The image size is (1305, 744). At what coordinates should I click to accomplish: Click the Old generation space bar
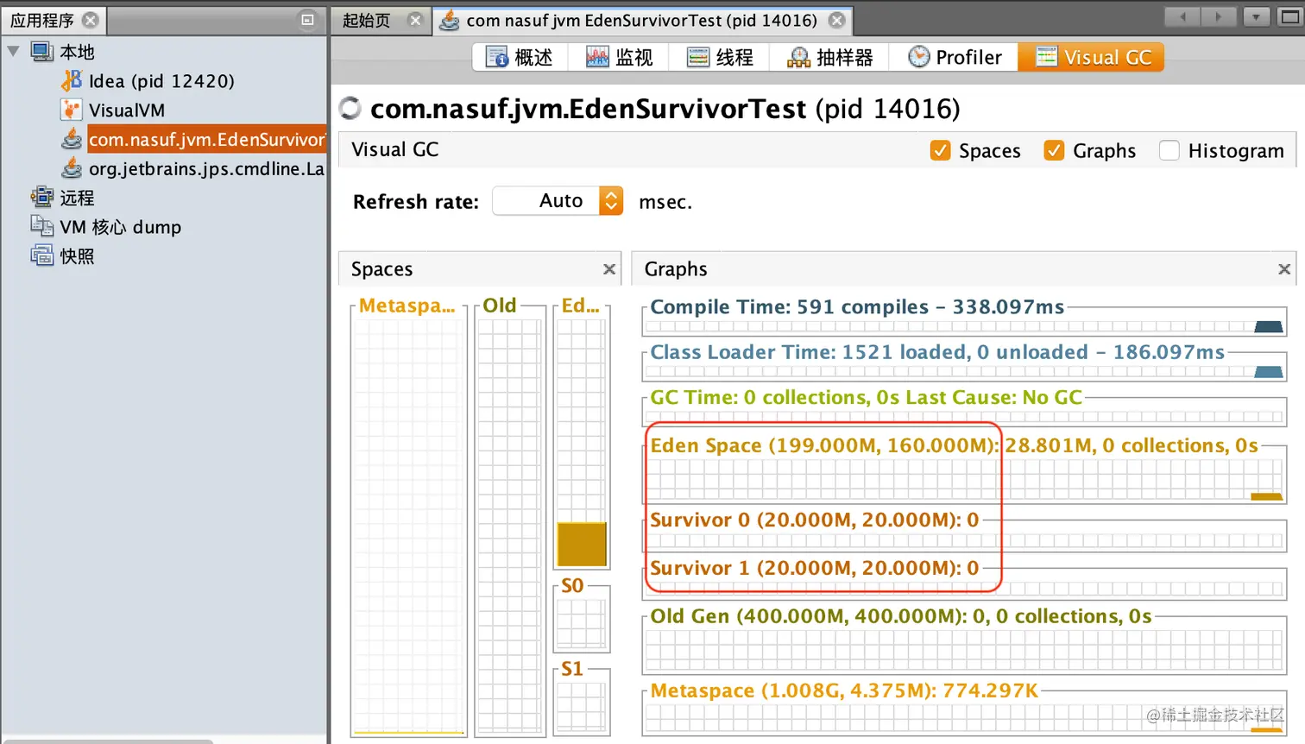(x=510, y=526)
